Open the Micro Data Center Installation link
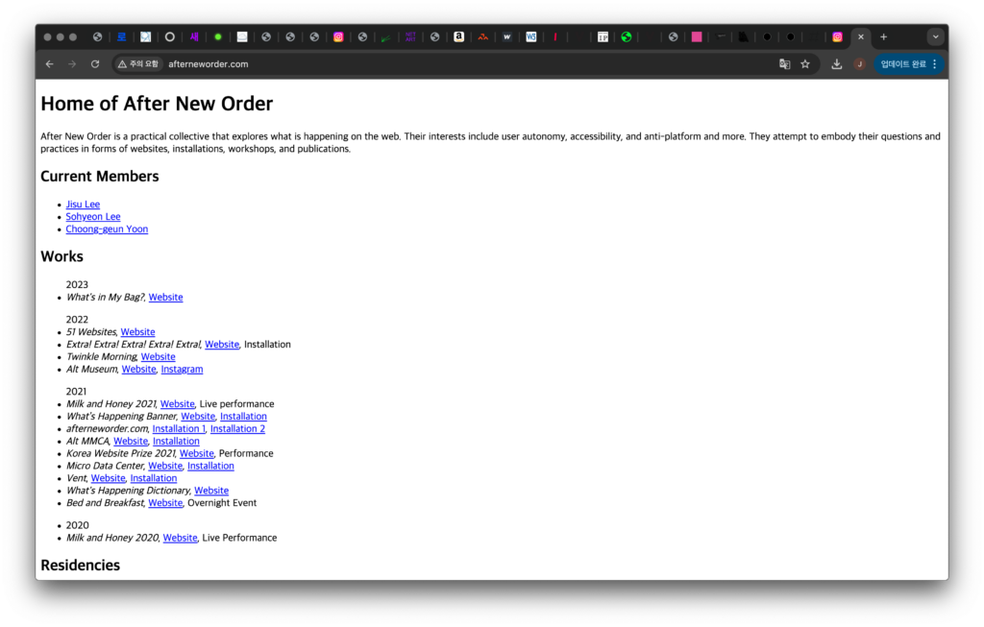This screenshot has width=984, height=627. (x=210, y=466)
